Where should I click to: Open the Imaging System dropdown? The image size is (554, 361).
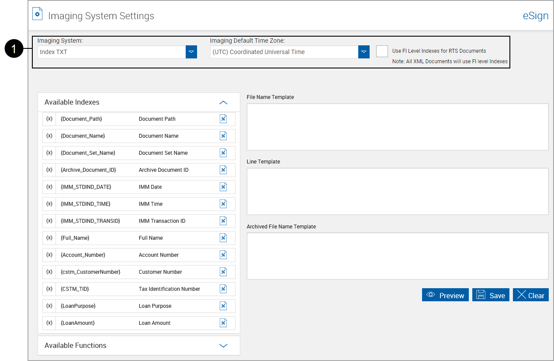point(191,51)
